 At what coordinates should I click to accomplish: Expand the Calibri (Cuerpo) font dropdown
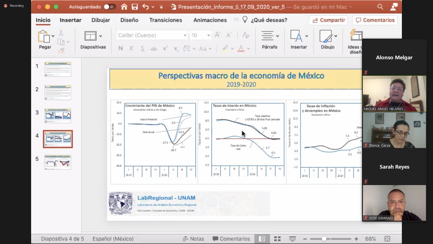(x=185, y=35)
